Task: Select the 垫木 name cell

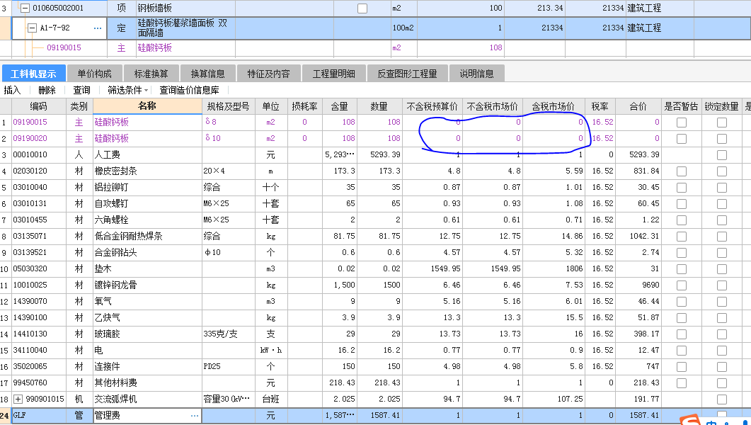Action: [147, 268]
